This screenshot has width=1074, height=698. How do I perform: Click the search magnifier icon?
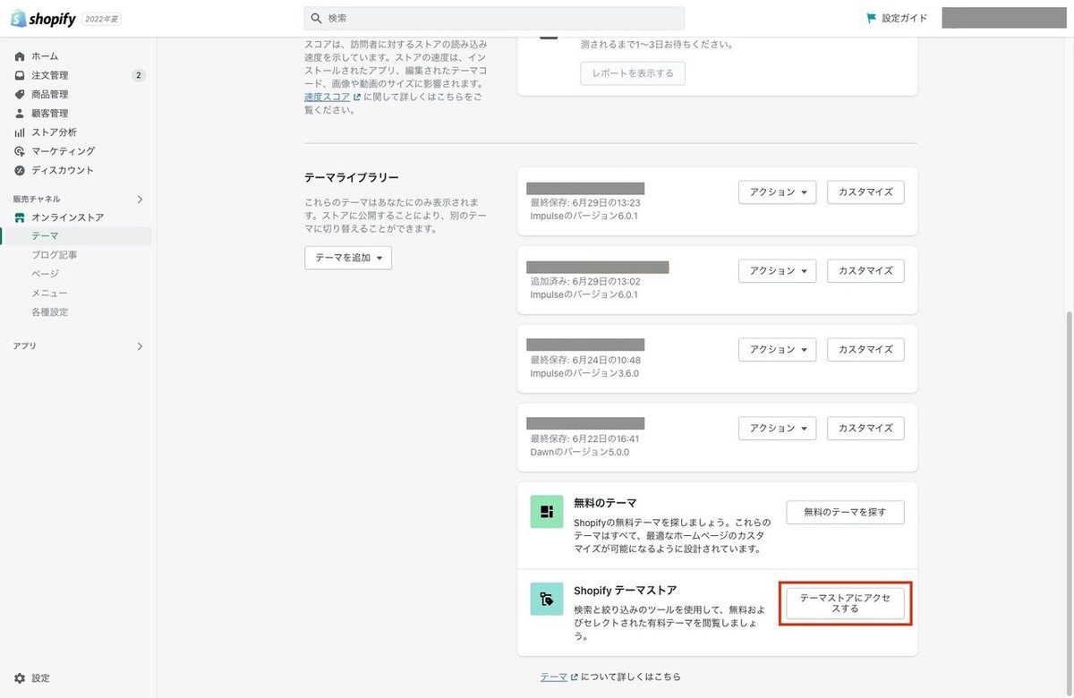coord(316,18)
